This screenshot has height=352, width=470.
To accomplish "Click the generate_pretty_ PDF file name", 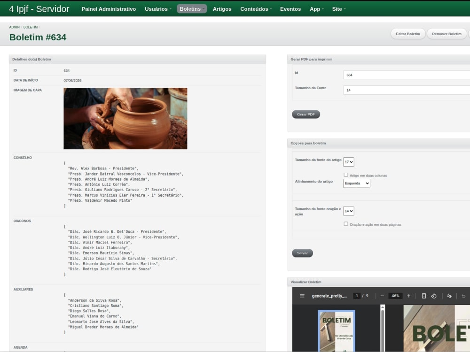I will pyautogui.click(x=329, y=296).
